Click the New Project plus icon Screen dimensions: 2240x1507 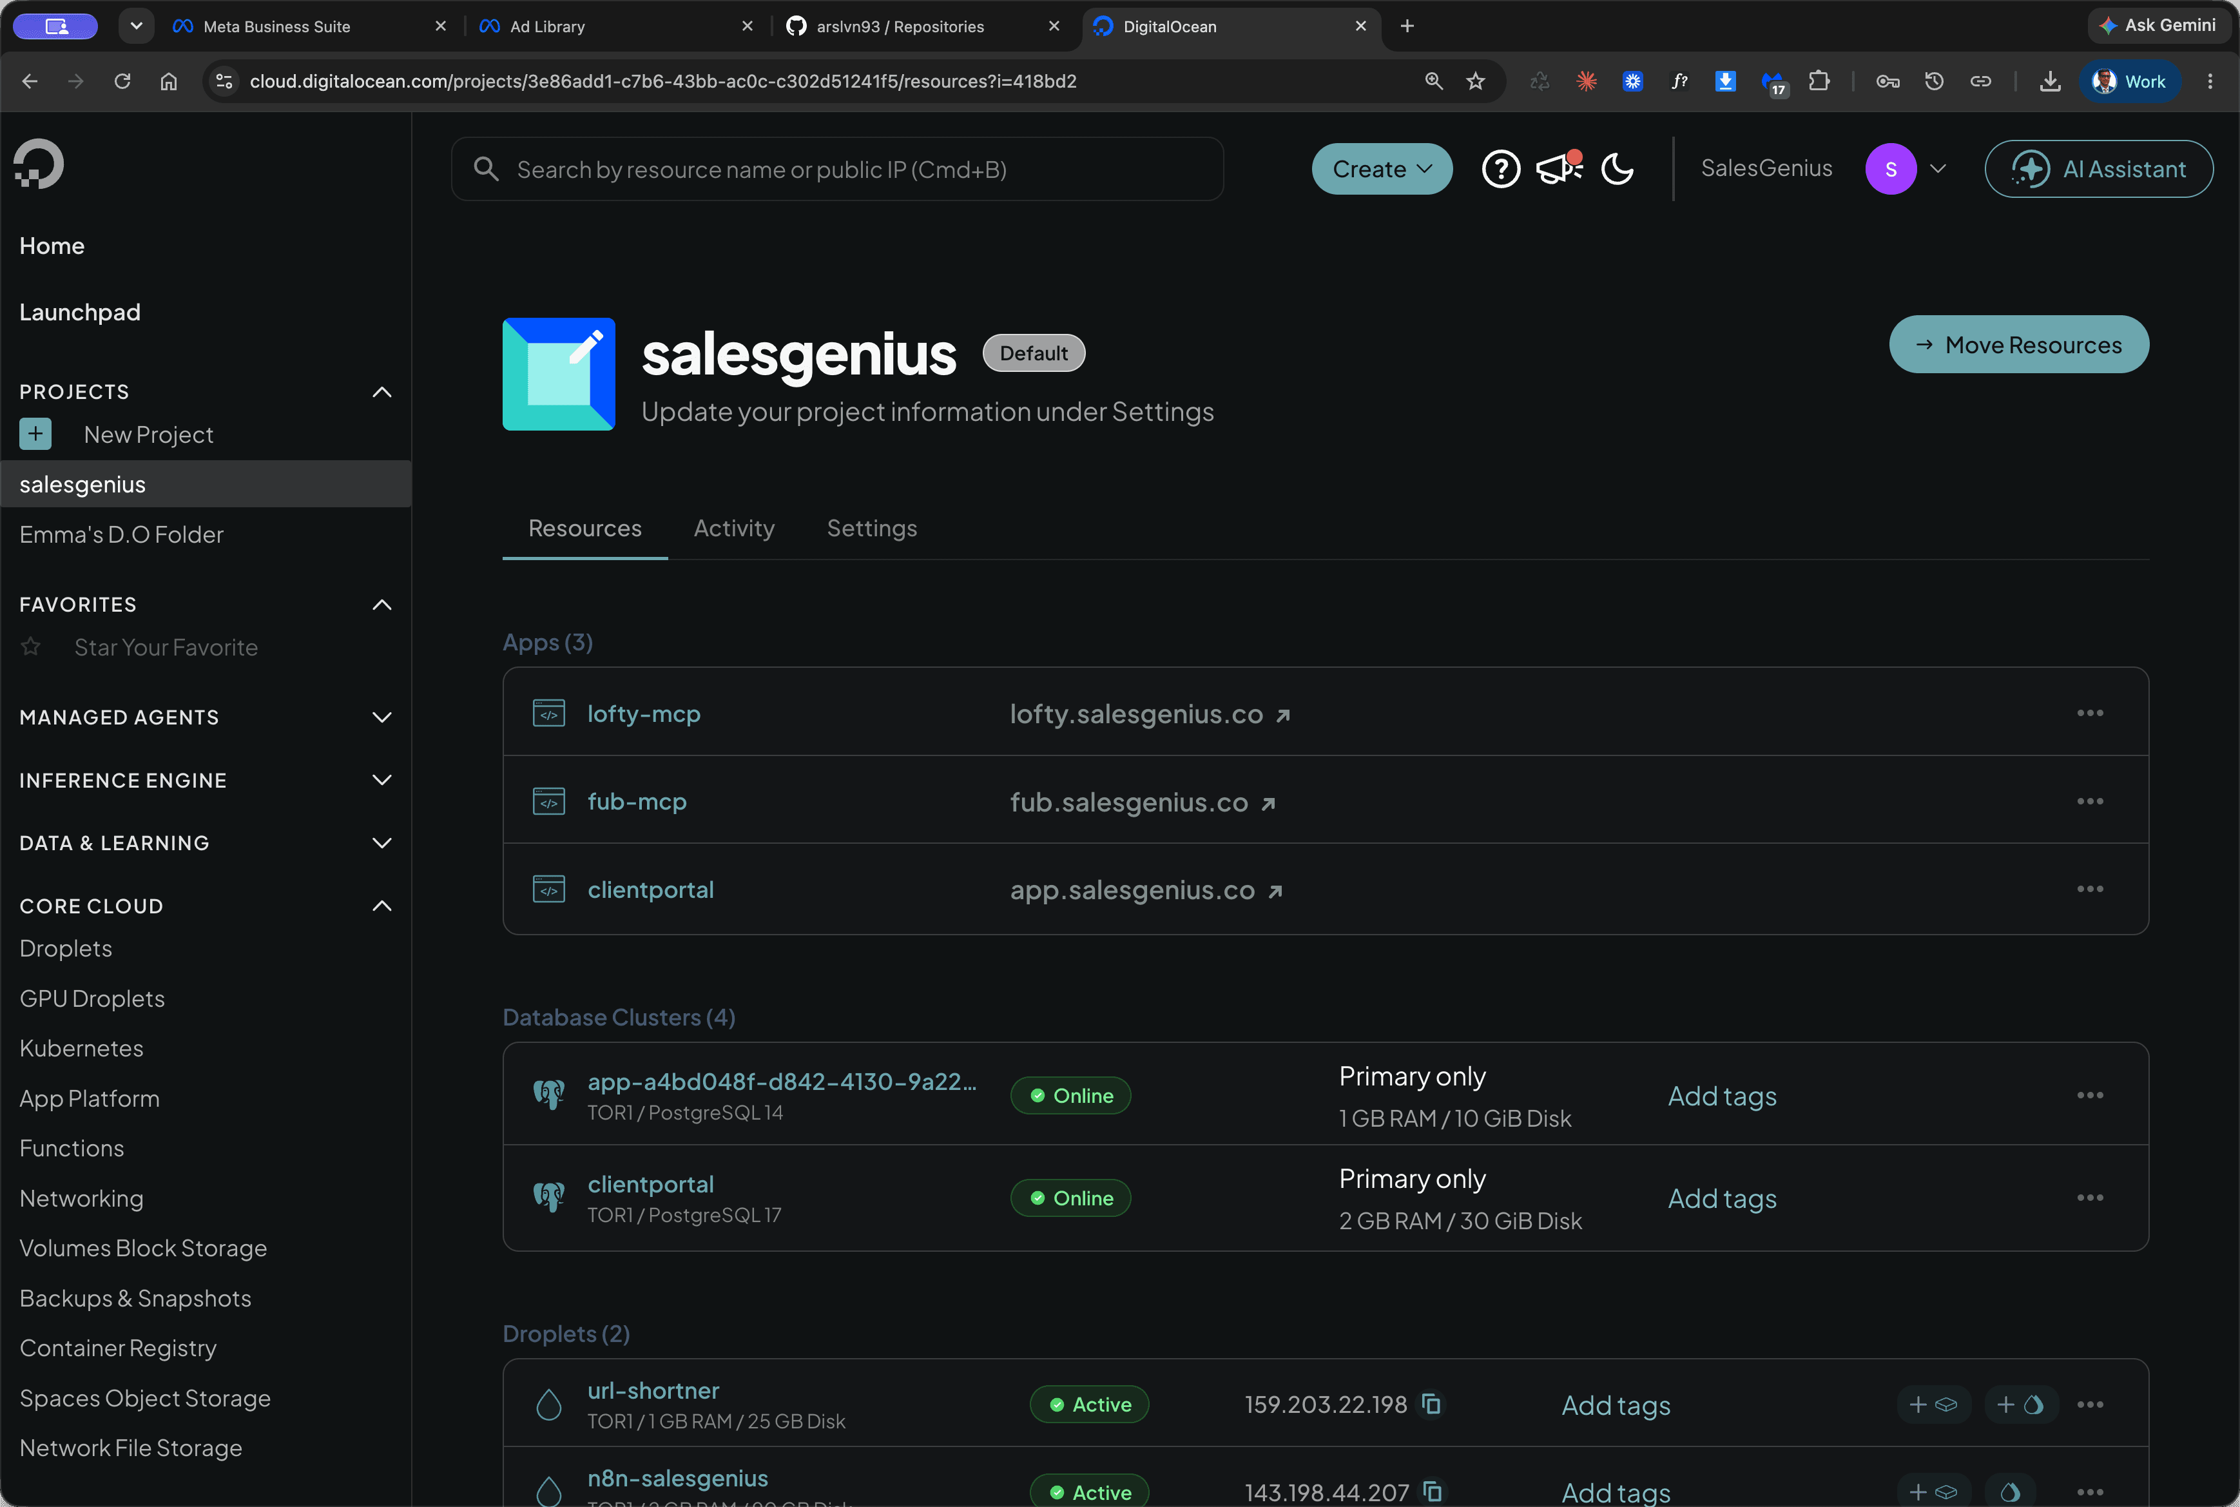point(35,434)
